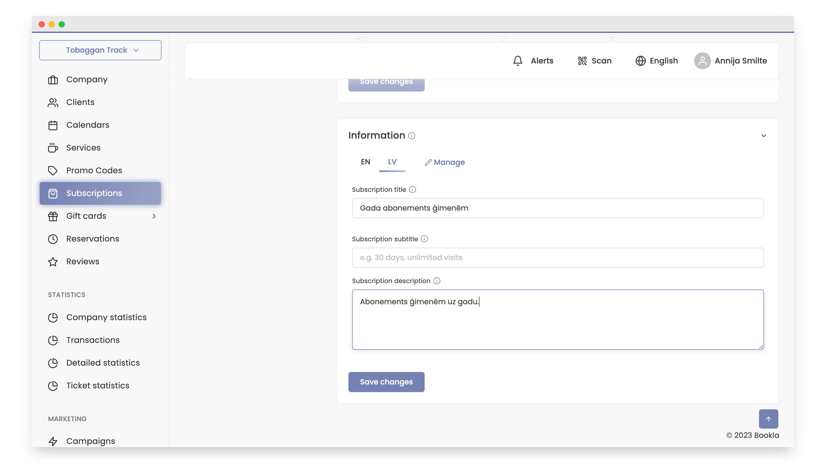Click the Subscription title info icon

click(x=413, y=189)
